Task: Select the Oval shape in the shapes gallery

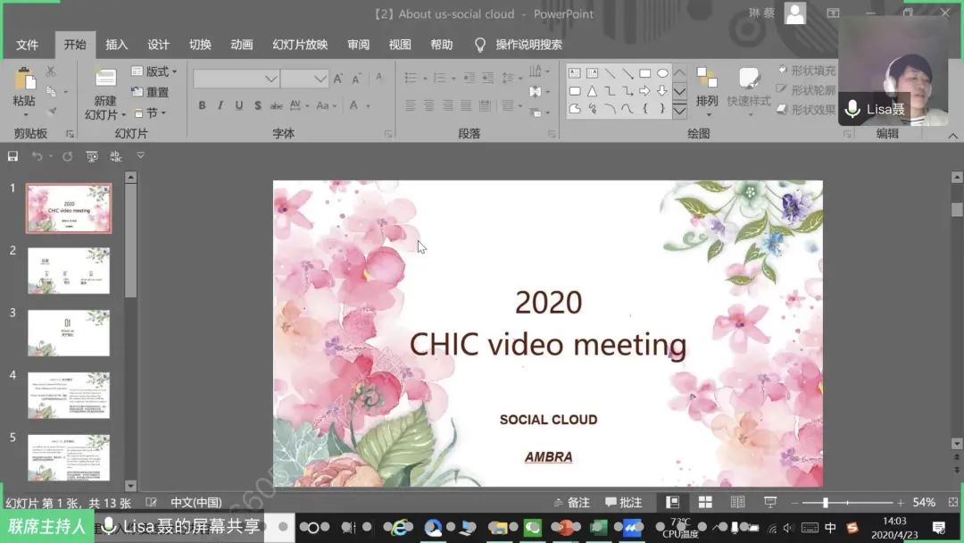Action: click(x=662, y=74)
